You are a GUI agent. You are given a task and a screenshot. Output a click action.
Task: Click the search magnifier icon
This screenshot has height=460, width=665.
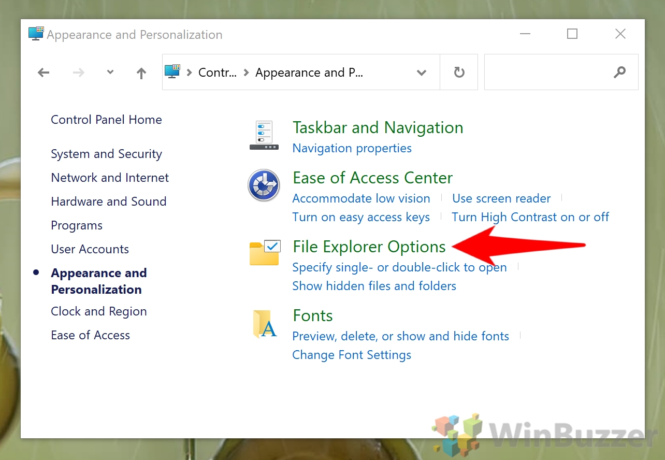[619, 72]
